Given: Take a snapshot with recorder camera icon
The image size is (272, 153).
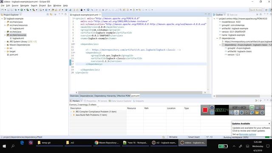Looking at the screenshot, I should (x=212, y=108).
